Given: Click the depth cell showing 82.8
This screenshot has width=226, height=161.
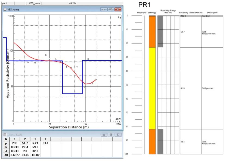Looking at the screenshot, I should [35, 151].
